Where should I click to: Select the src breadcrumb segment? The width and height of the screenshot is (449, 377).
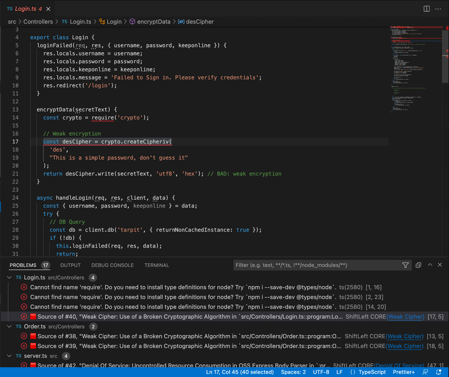pos(12,22)
